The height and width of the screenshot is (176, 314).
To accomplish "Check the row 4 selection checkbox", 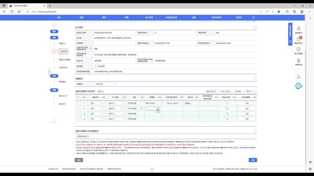I will [78, 119].
